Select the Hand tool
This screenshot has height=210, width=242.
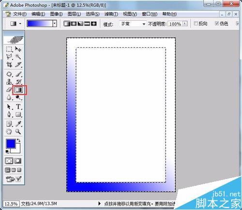click(9, 132)
